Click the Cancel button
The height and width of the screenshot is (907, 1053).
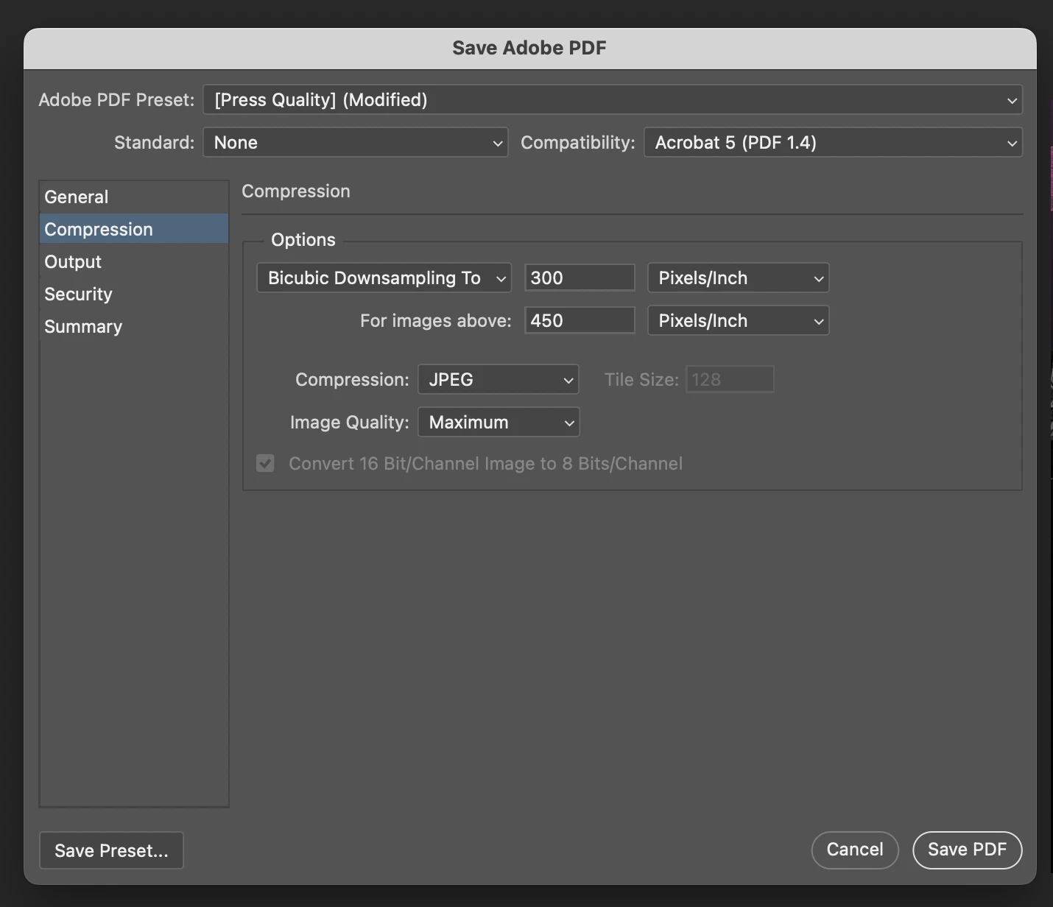point(855,850)
